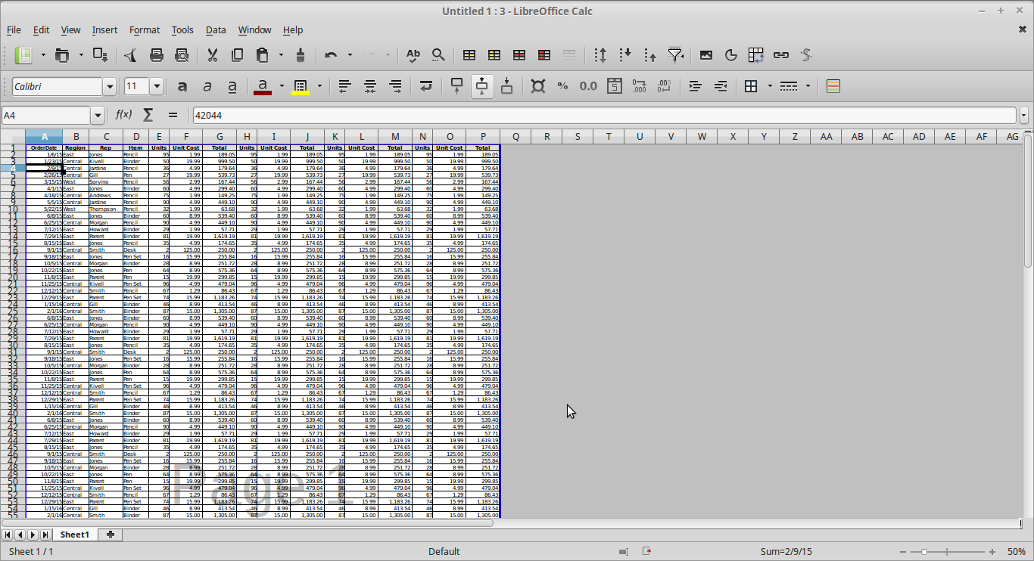
Task: Click the Sum function button
Action: tap(146, 114)
